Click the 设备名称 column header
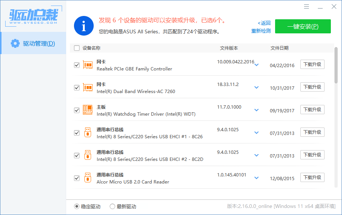This screenshot has width=342, height=215. pos(91,48)
